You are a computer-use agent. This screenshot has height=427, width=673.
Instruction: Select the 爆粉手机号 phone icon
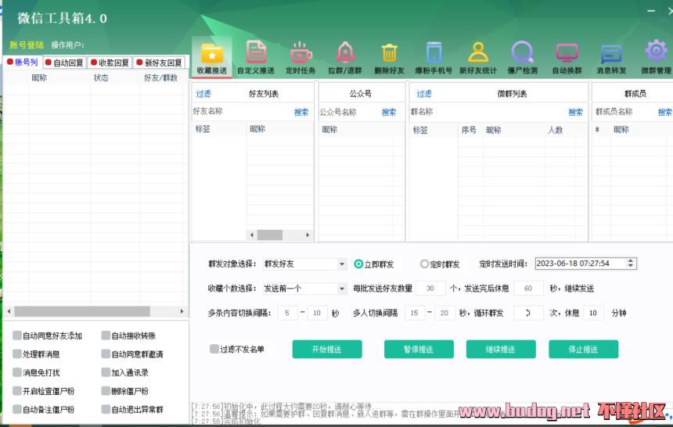(434, 53)
